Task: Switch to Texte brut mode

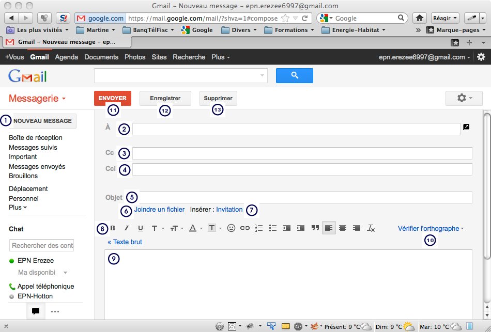Action: pos(125,242)
